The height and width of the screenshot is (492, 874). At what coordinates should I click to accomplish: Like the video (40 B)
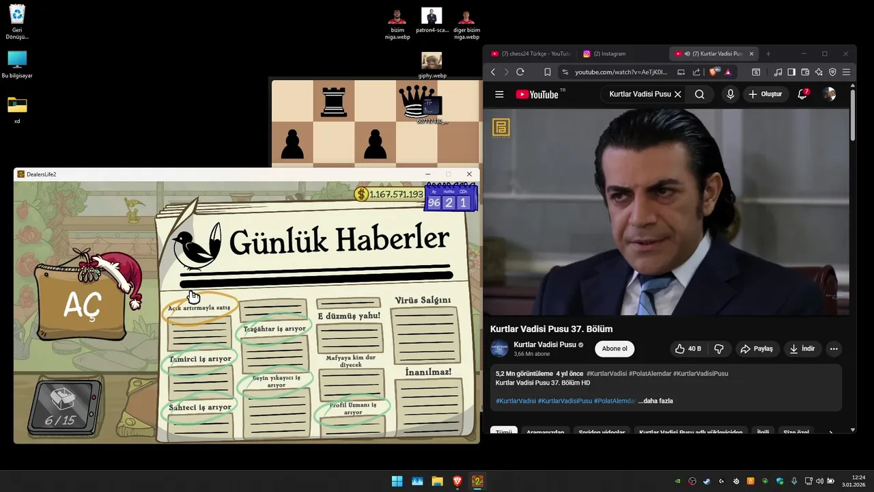pyautogui.click(x=688, y=348)
